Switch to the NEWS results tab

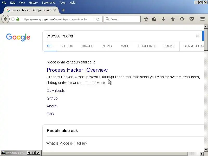pos(107,46)
